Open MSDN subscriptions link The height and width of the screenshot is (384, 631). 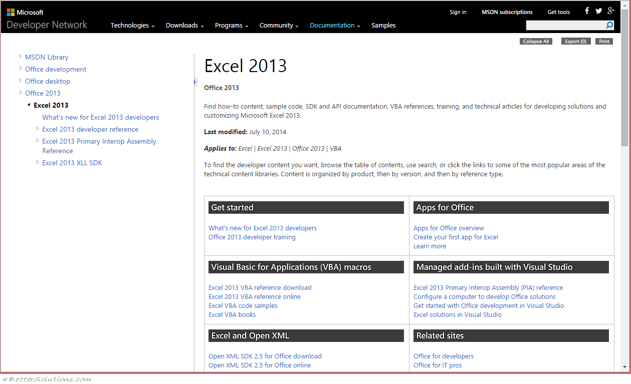507,12
